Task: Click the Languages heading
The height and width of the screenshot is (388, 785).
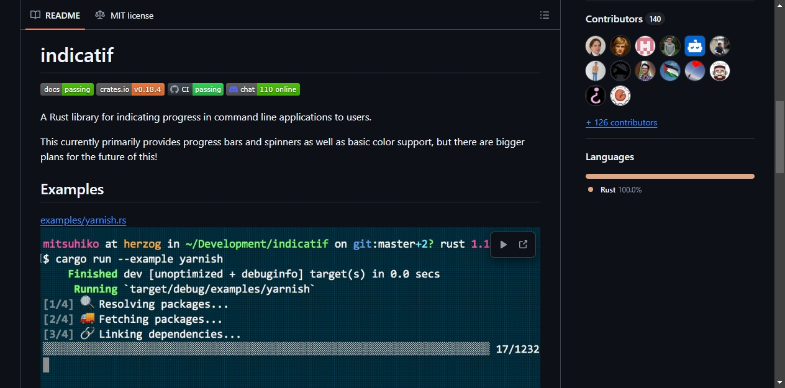Action: pyautogui.click(x=610, y=157)
